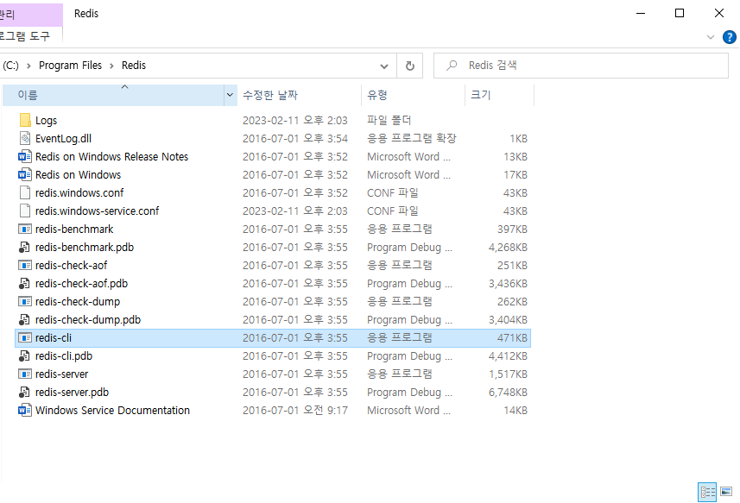The width and height of the screenshot is (740, 503).
Task: Click the Logs folder icon
Action: coord(25,120)
